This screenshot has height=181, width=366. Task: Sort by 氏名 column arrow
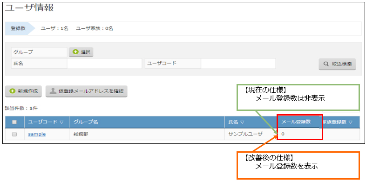(x=242, y=122)
